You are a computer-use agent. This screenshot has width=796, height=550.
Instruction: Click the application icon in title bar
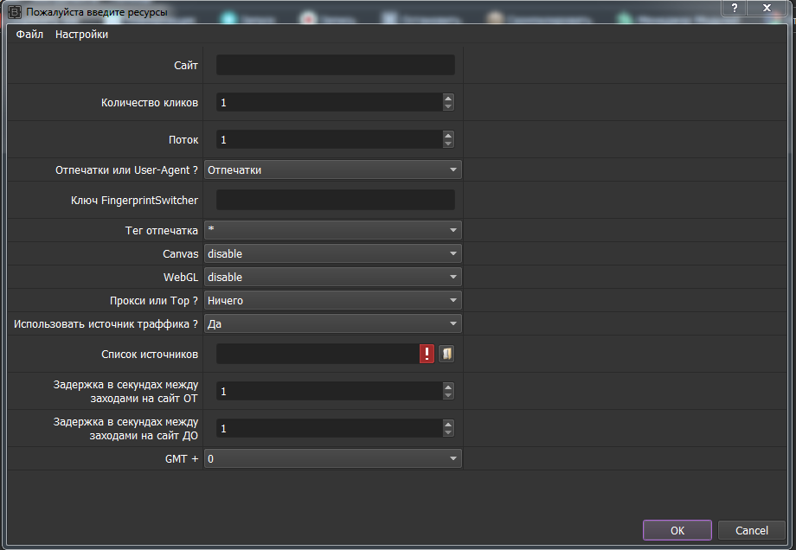[x=15, y=11]
